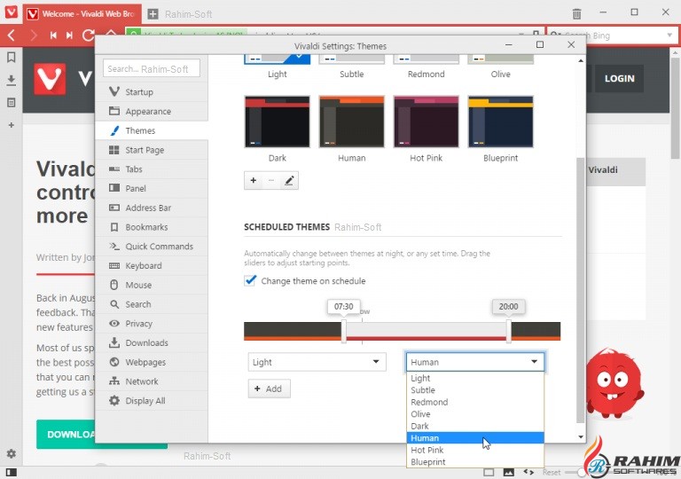Click the page actions code icon
Screen dimensions: 681x479
pyautogui.click(x=528, y=472)
